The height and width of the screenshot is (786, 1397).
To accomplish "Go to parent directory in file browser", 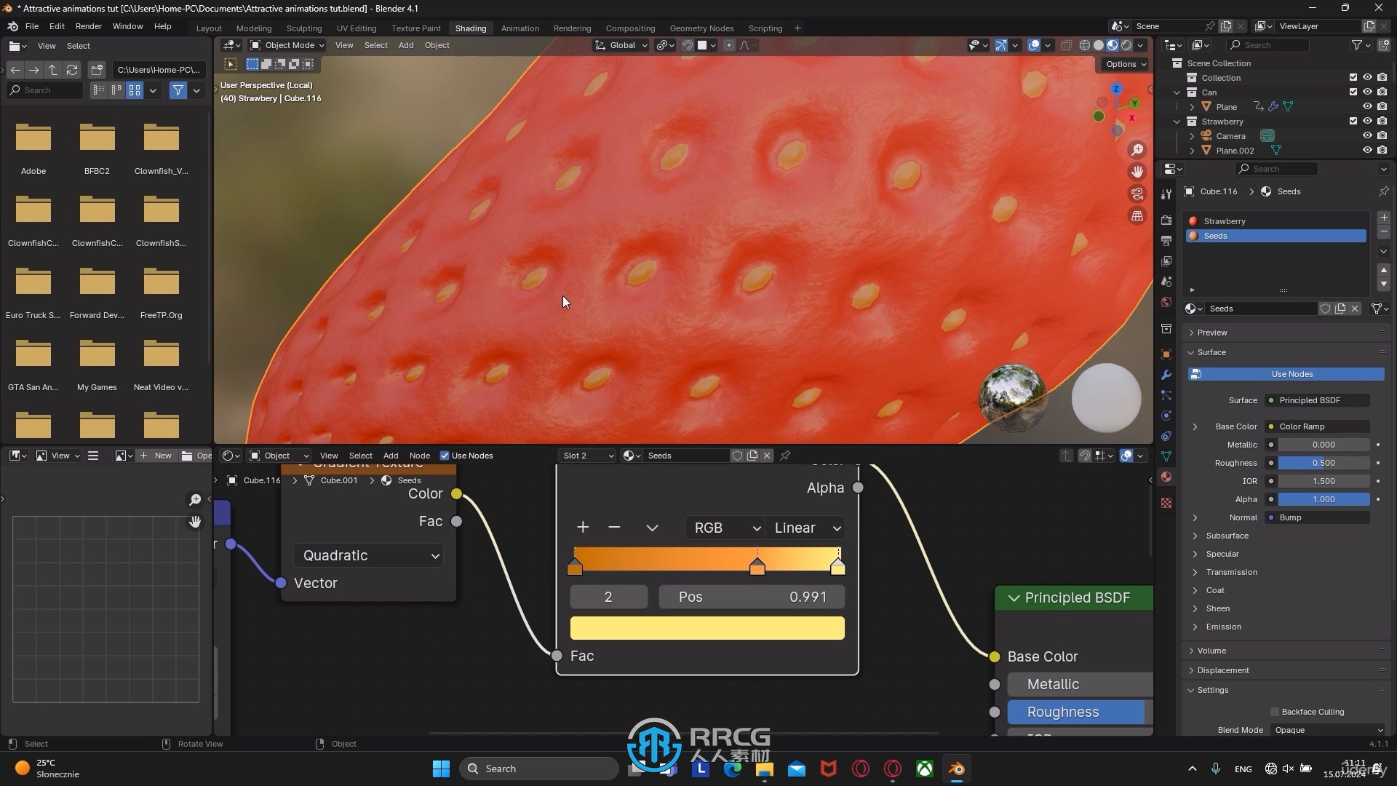I will pos(53,70).
